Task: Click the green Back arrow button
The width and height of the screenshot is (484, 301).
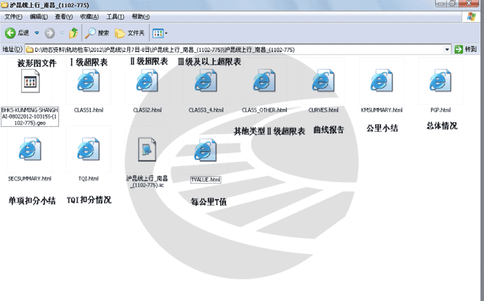Action: [10, 33]
